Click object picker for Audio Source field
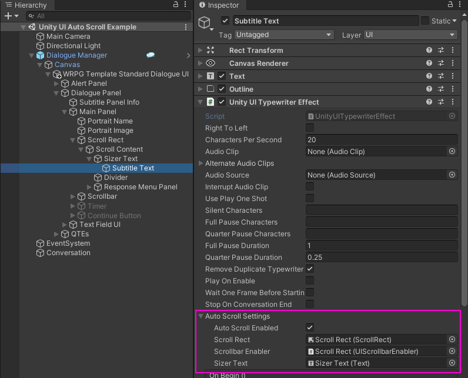468x378 pixels. (x=452, y=175)
